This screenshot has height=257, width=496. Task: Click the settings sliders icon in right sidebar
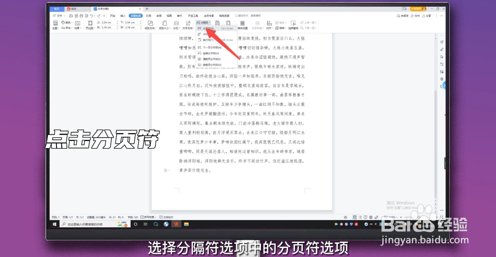(x=442, y=64)
